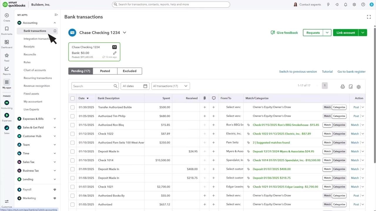Open Reports from the left rail

coord(7,71)
